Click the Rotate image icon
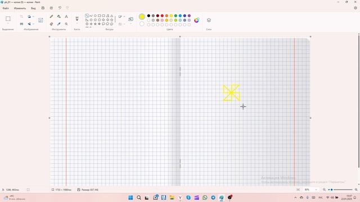Image resolution: width=360 pixels, height=202 pixels. pyautogui.click(x=29, y=16)
